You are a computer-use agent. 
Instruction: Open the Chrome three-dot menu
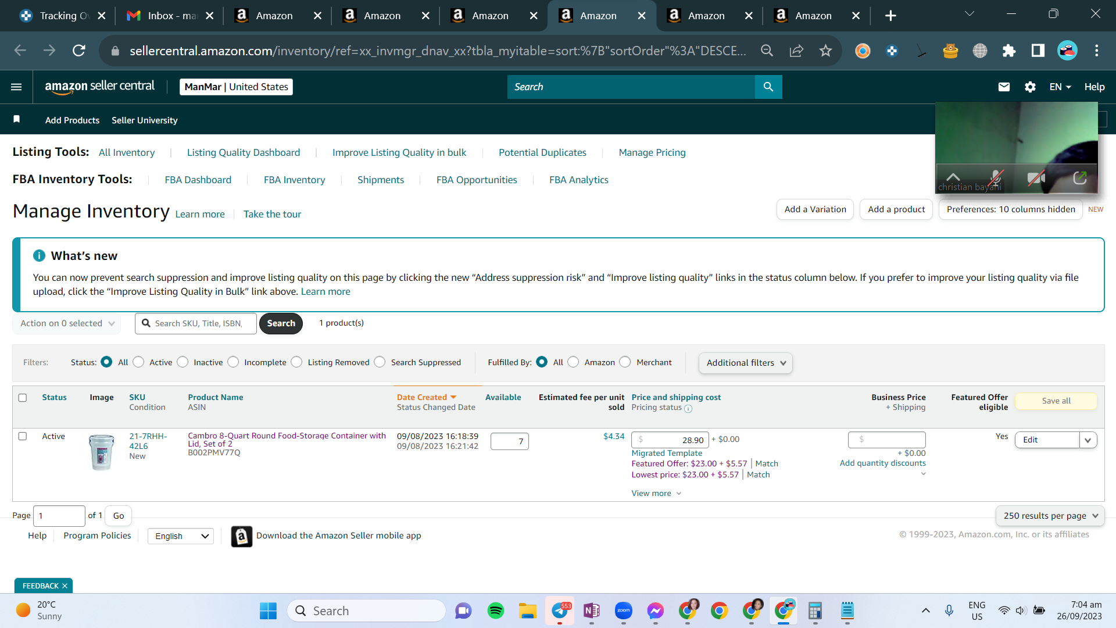pos(1097,51)
